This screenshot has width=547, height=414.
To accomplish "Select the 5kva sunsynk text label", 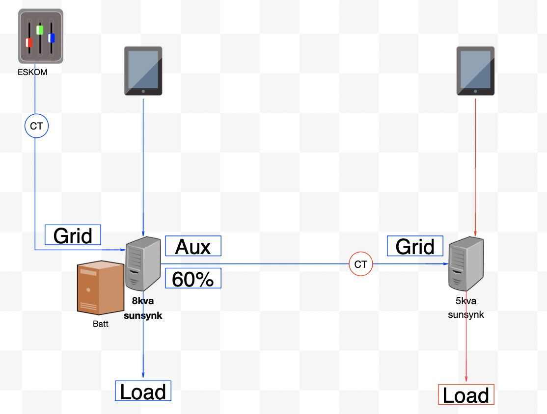I will [465, 308].
